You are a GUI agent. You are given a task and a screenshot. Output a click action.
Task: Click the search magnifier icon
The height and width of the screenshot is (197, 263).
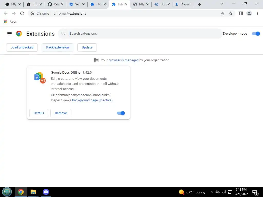[63, 34]
